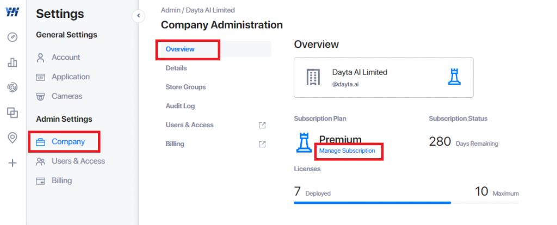Screen dimensions: 557x225
Task: Switch to the Details tab
Action: click(176, 68)
